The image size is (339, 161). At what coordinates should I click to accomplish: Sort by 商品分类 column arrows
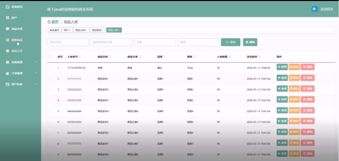click(140, 57)
